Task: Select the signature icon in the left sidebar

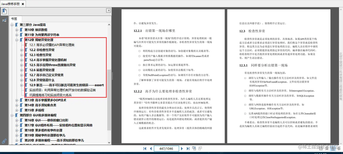Action: (4, 20)
